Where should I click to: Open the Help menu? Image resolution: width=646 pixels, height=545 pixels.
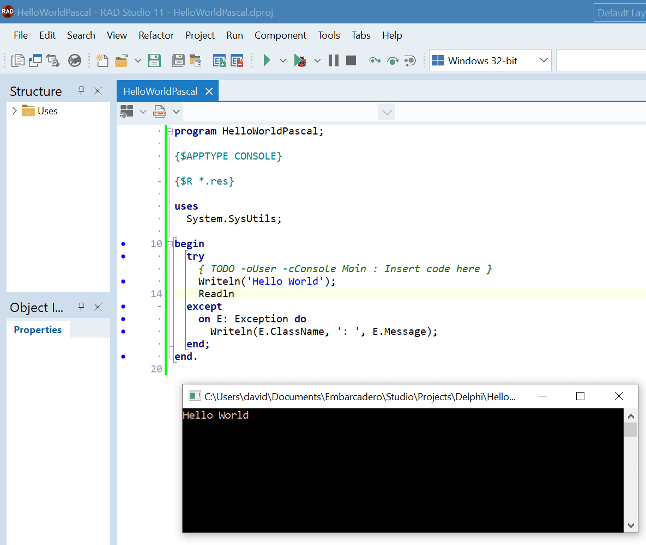[392, 35]
